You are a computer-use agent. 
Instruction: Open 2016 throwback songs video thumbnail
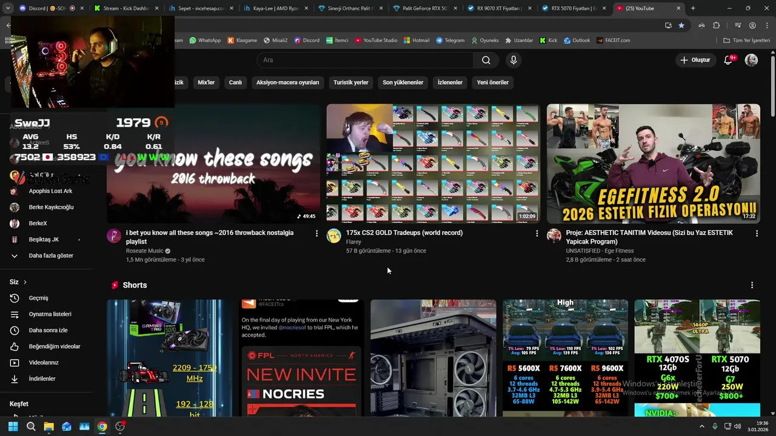point(213,163)
